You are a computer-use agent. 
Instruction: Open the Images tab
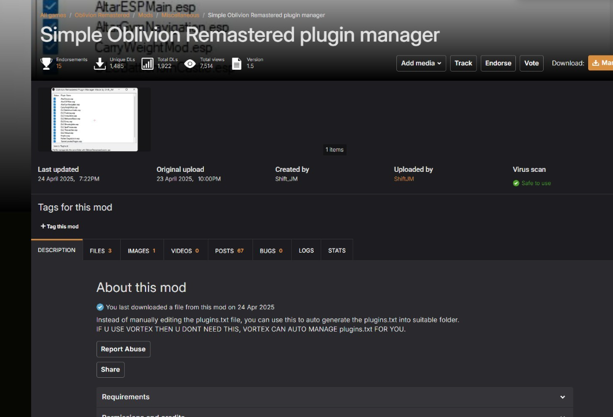click(142, 250)
